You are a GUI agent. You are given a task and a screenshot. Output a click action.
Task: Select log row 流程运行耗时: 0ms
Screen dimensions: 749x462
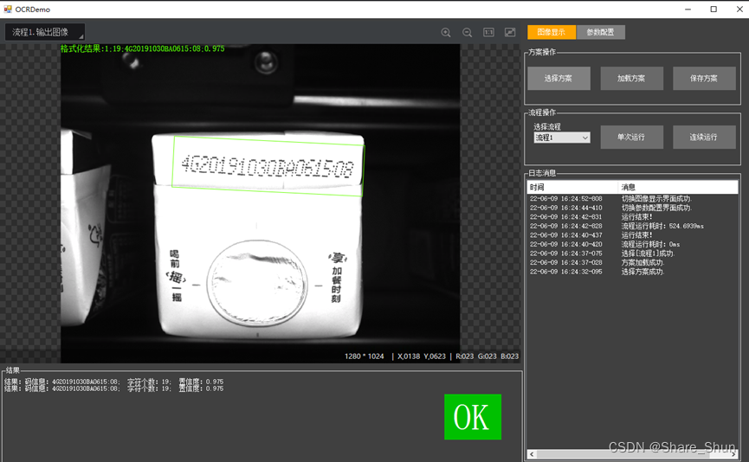(633, 244)
